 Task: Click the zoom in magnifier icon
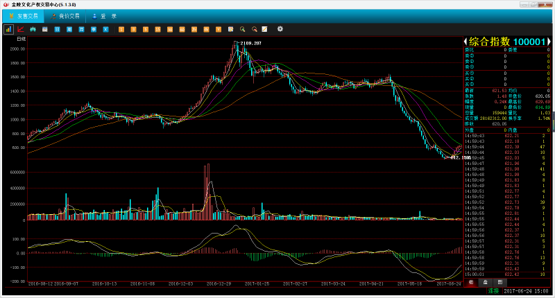click(242, 29)
